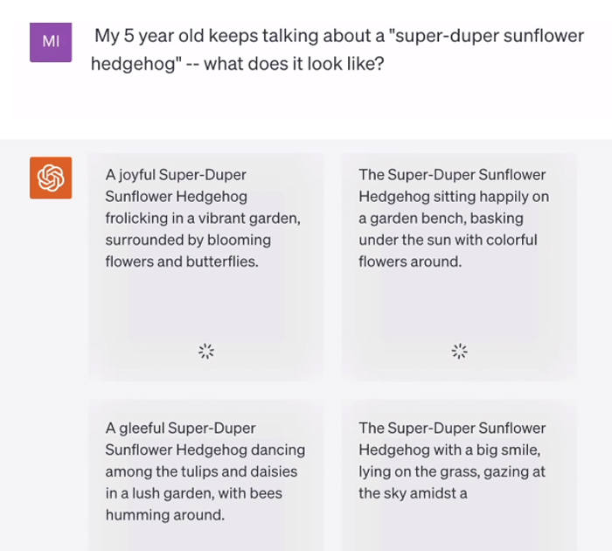
Task: Open the joyful hedgehog frolicking image card
Action: point(205,267)
